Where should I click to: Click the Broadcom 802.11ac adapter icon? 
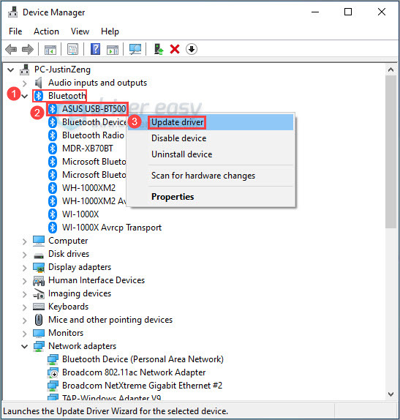tap(53, 372)
